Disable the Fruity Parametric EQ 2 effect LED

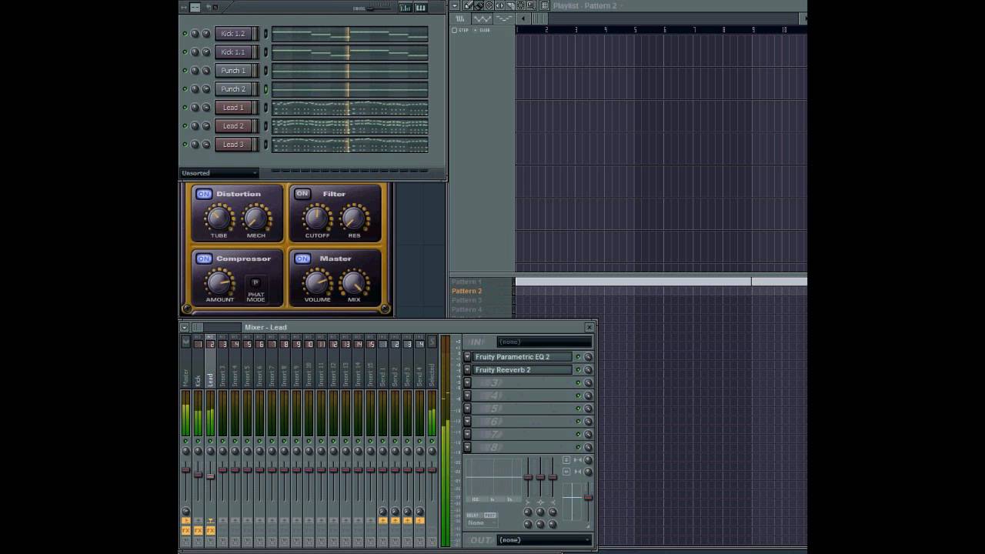click(x=578, y=357)
